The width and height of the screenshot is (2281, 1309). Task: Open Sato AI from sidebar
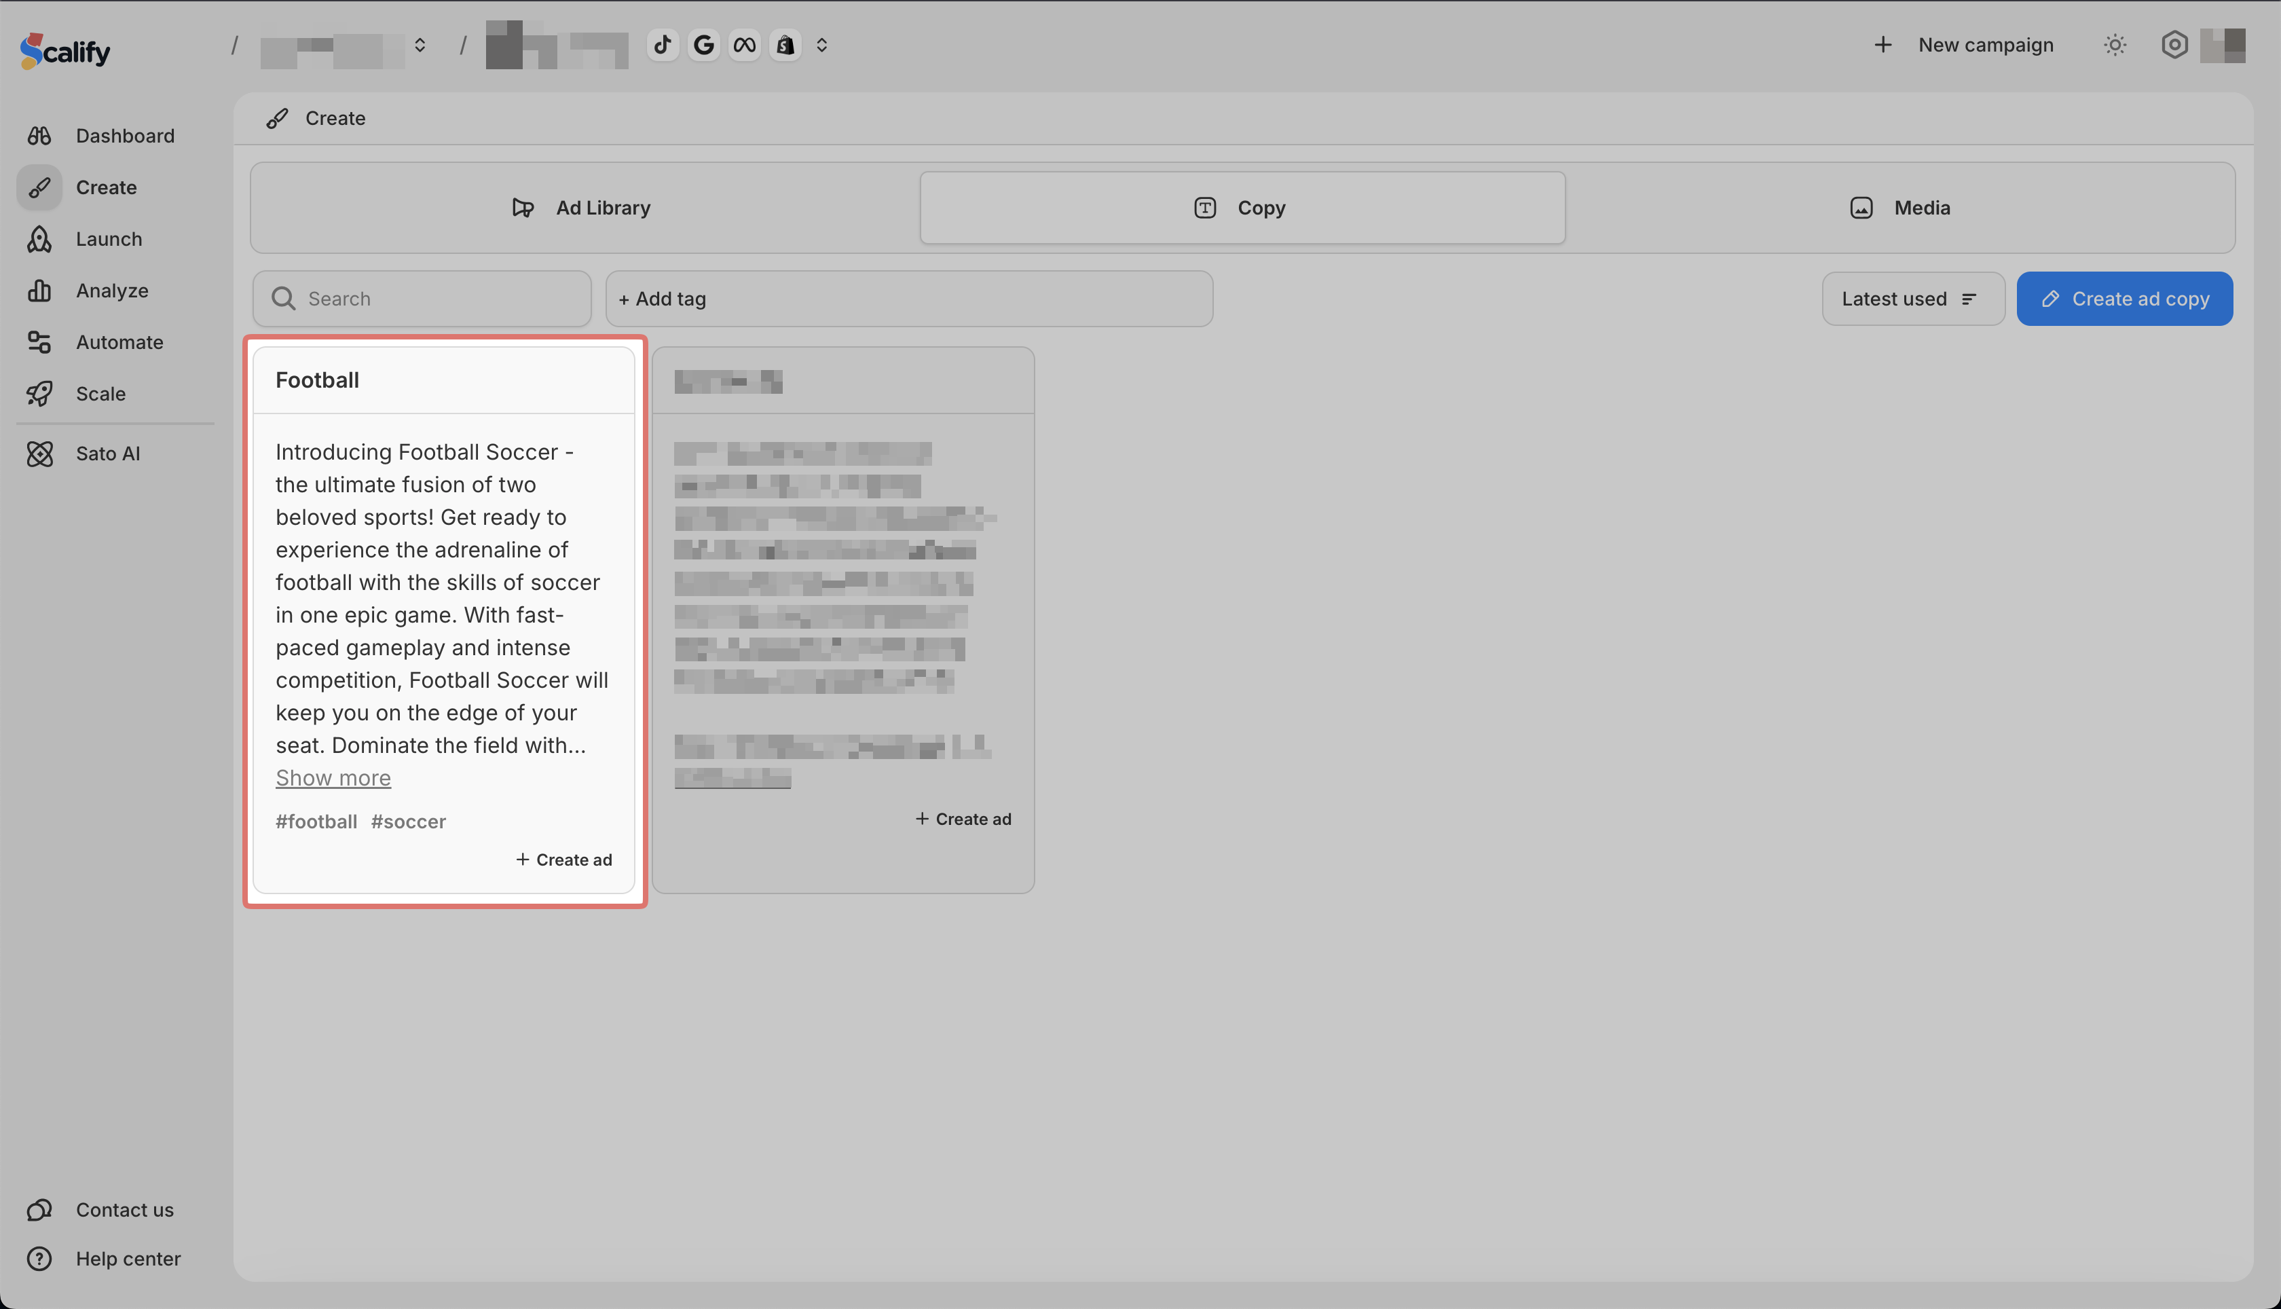[107, 454]
